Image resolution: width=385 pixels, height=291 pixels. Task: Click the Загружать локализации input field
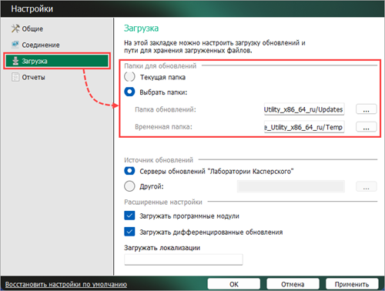183,259
